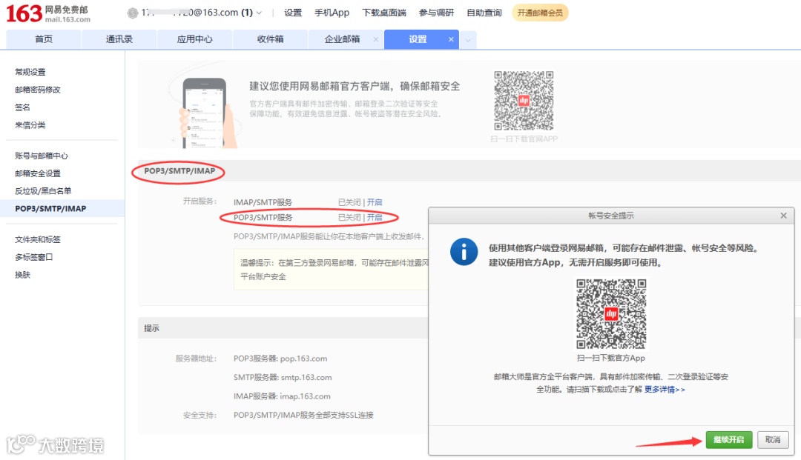Open the 下载桌面端 link
801x460 pixels.
coord(383,13)
